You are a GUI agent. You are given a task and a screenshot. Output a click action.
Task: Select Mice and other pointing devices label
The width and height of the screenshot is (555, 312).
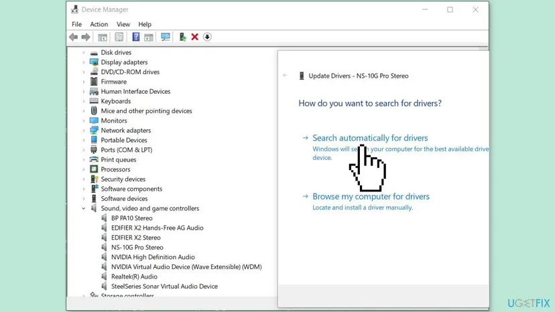click(x=146, y=111)
